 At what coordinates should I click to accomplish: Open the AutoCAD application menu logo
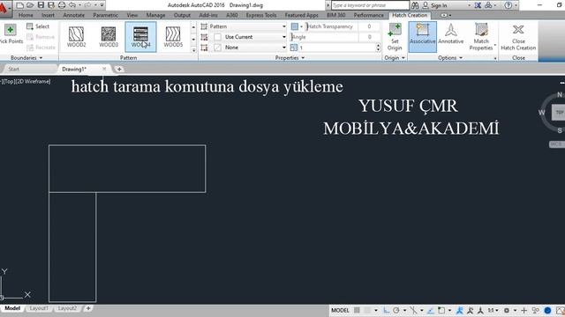point(4,8)
